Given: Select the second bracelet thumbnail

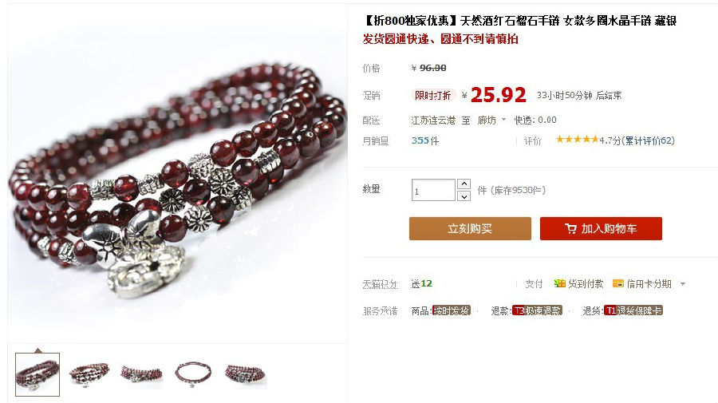Looking at the screenshot, I should pyautogui.click(x=89, y=374).
